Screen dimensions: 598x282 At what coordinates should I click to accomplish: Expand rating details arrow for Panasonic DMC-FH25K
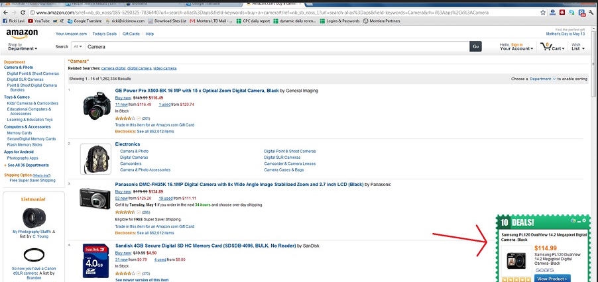tap(139, 212)
